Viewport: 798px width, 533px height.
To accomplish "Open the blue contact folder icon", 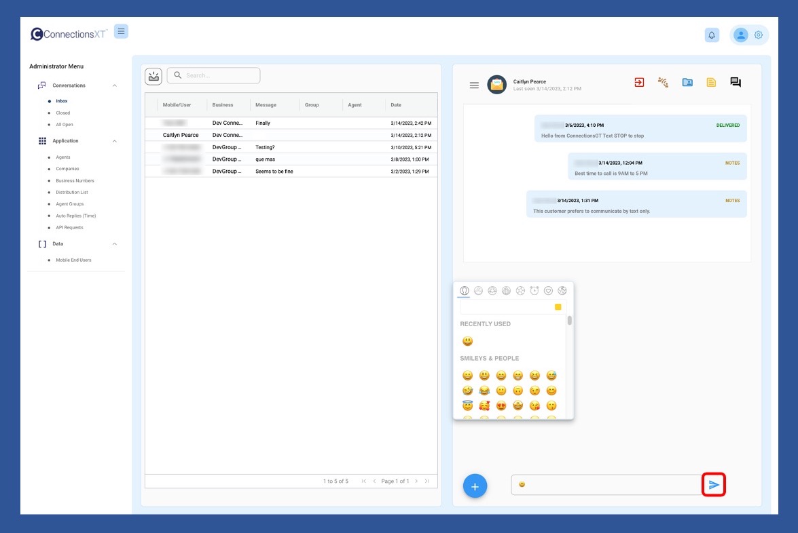I will (x=687, y=83).
